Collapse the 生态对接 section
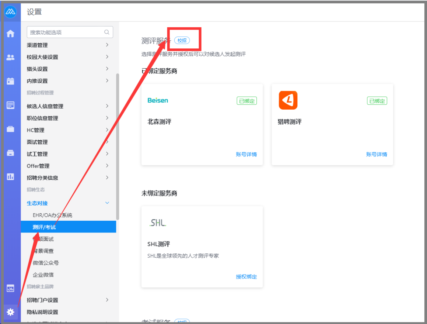 pyautogui.click(x=107, y=203)
